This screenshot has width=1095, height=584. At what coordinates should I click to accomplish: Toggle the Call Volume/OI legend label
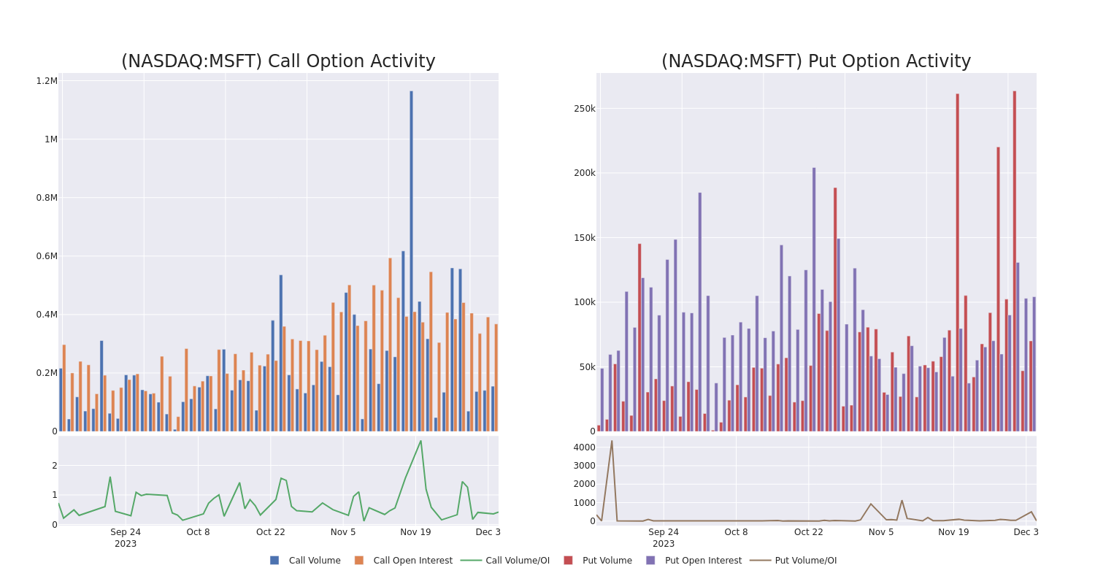point(518,561)
